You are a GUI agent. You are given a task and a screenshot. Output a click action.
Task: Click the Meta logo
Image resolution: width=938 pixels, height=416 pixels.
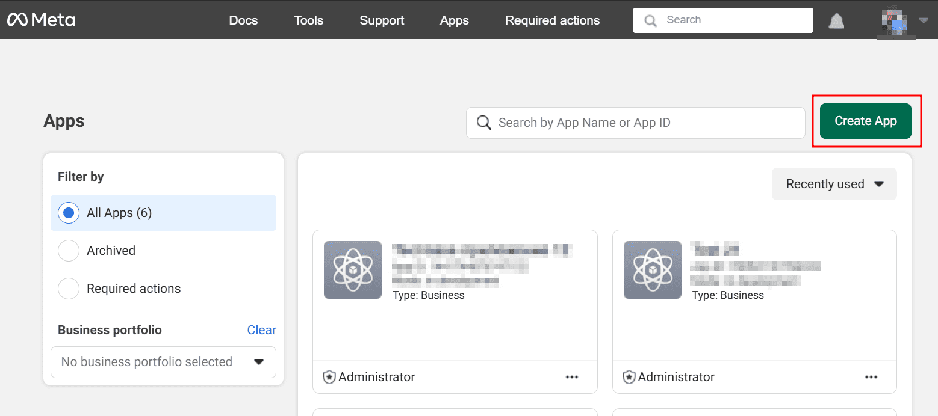coord(41,20)
